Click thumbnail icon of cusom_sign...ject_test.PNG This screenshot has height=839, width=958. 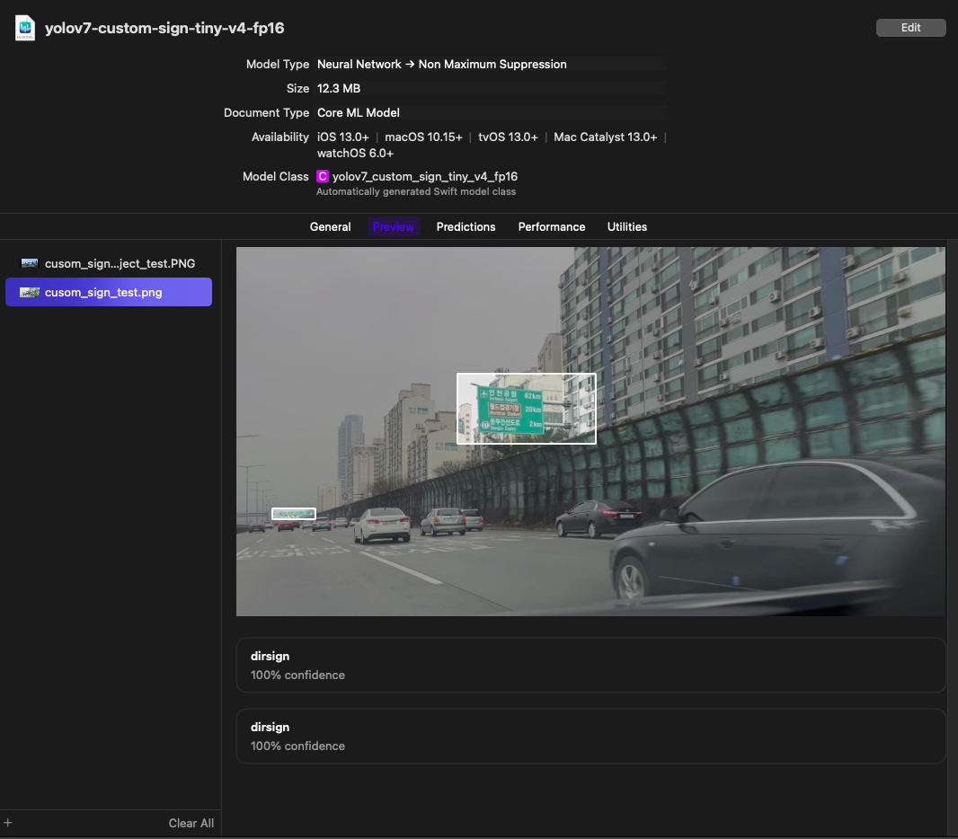[30, 263]
